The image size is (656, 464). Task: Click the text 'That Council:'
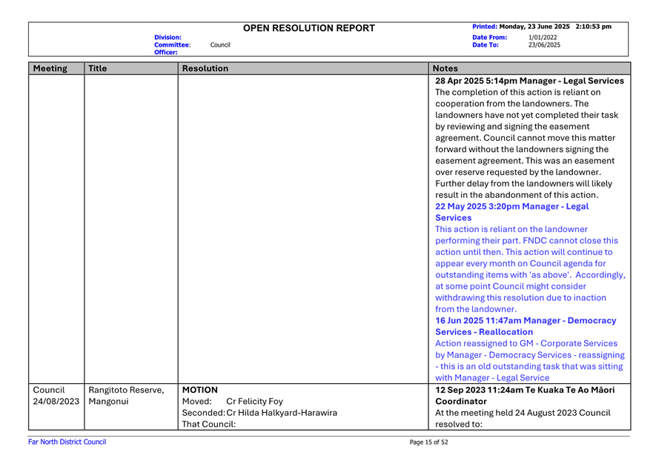coord(209,424)
